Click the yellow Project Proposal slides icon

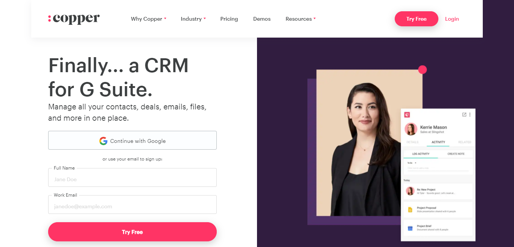tap(410, 210)
